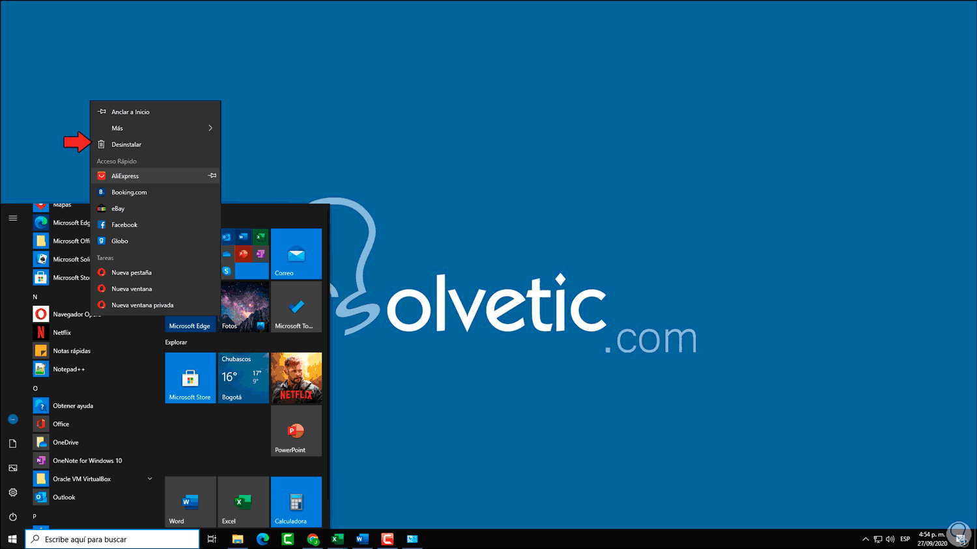Open red Camtasia recorder taskbar icon

(x=388, y=539)
